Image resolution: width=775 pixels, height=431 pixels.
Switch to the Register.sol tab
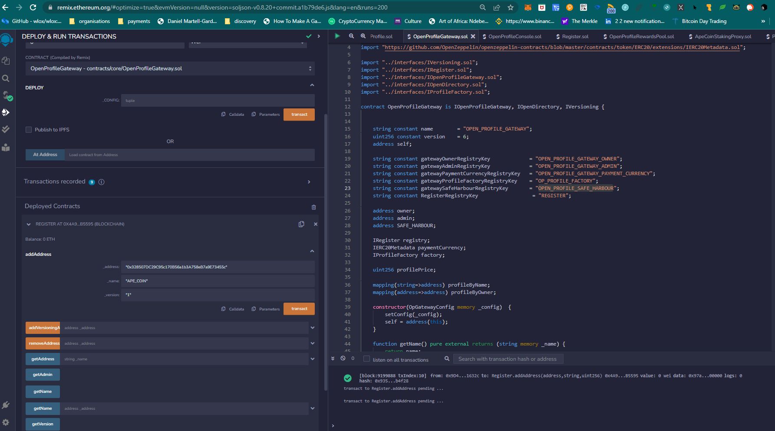(x=572, y=36)
